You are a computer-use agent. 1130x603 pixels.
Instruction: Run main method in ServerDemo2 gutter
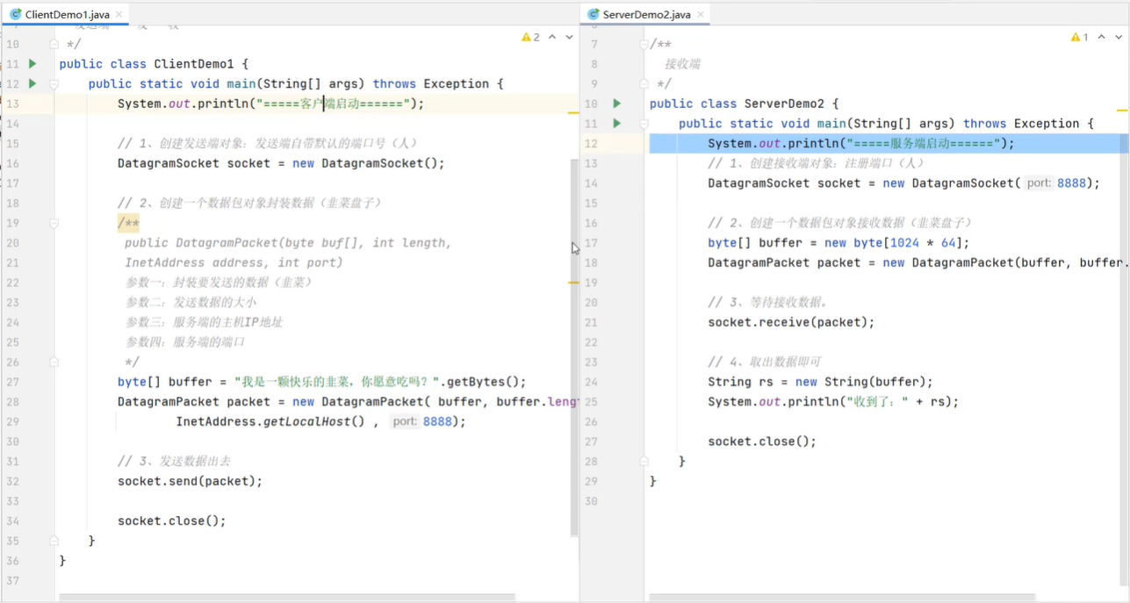(x=616, y=124)
